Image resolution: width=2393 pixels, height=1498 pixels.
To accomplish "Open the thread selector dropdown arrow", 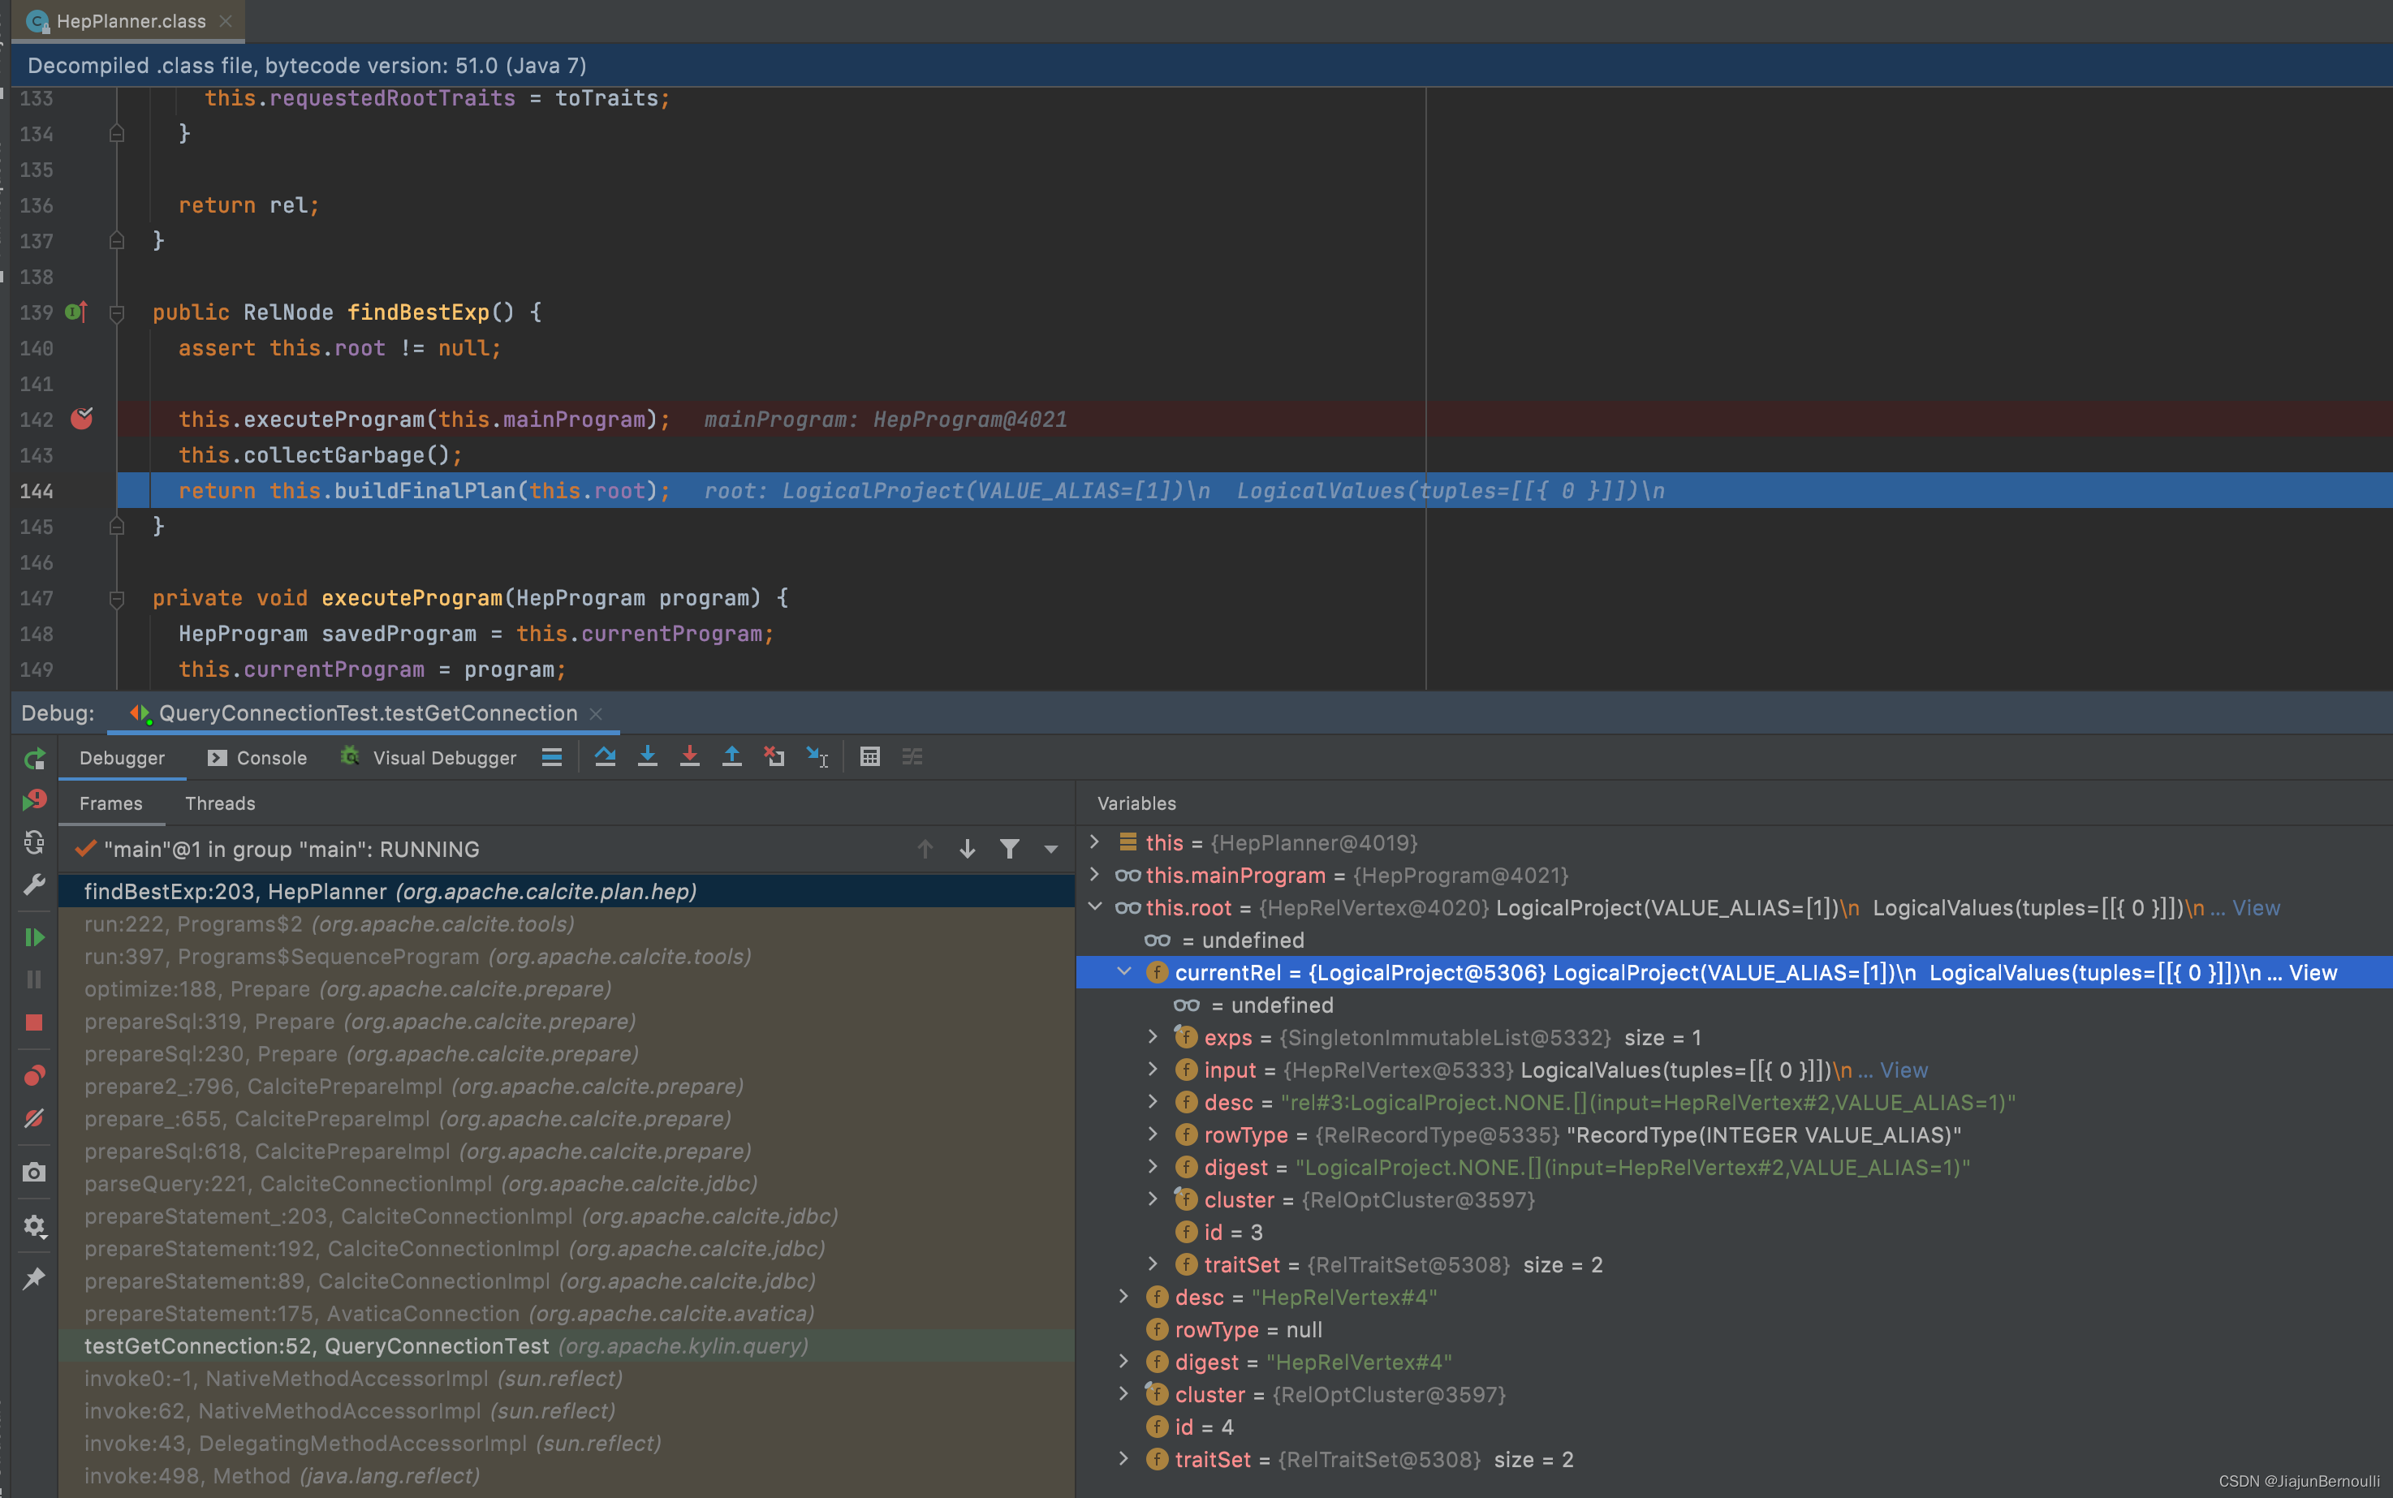I will 1050,849.
